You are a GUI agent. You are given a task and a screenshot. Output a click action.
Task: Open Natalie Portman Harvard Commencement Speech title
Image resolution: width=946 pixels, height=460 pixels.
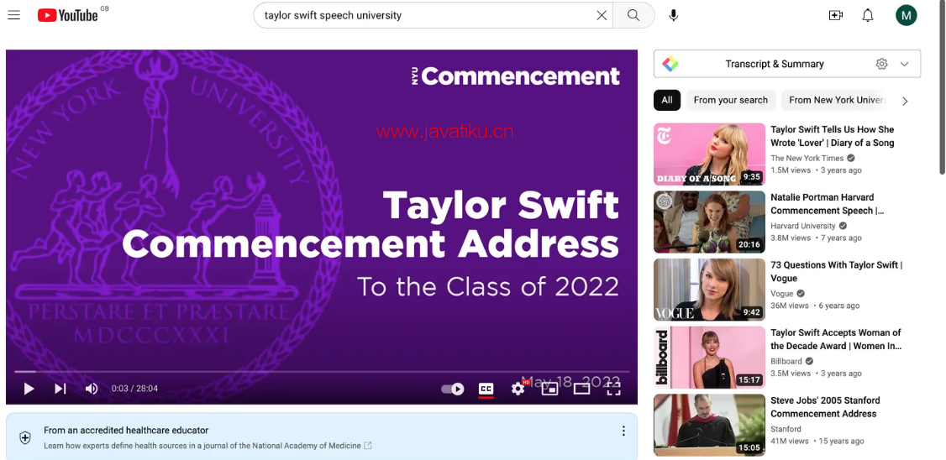(x=828, y=204)
